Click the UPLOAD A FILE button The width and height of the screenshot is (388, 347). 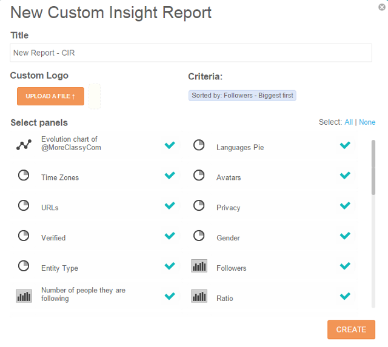(50, 96)
